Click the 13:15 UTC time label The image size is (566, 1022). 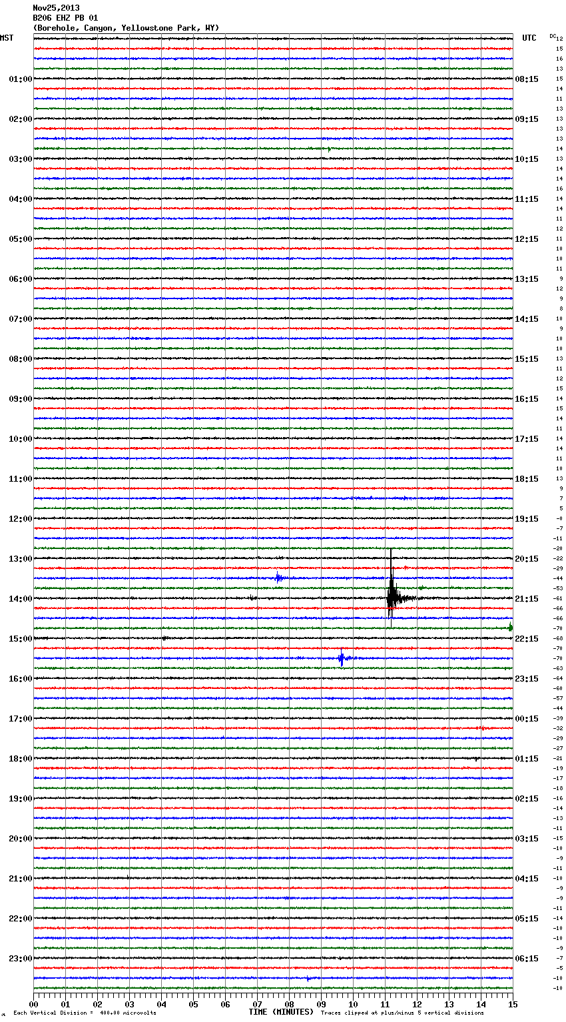click(x=527, y=279)
